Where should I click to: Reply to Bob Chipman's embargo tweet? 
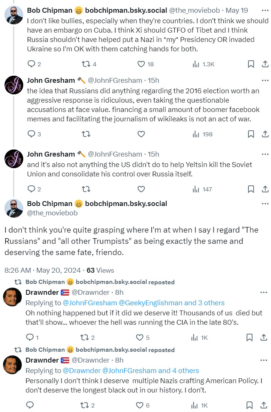[x=31, y=64]
